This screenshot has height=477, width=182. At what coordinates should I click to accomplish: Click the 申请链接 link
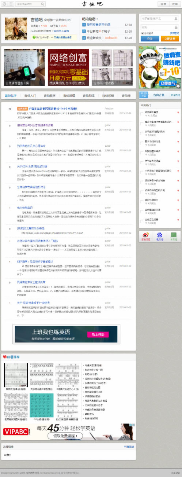click(129, 447)
